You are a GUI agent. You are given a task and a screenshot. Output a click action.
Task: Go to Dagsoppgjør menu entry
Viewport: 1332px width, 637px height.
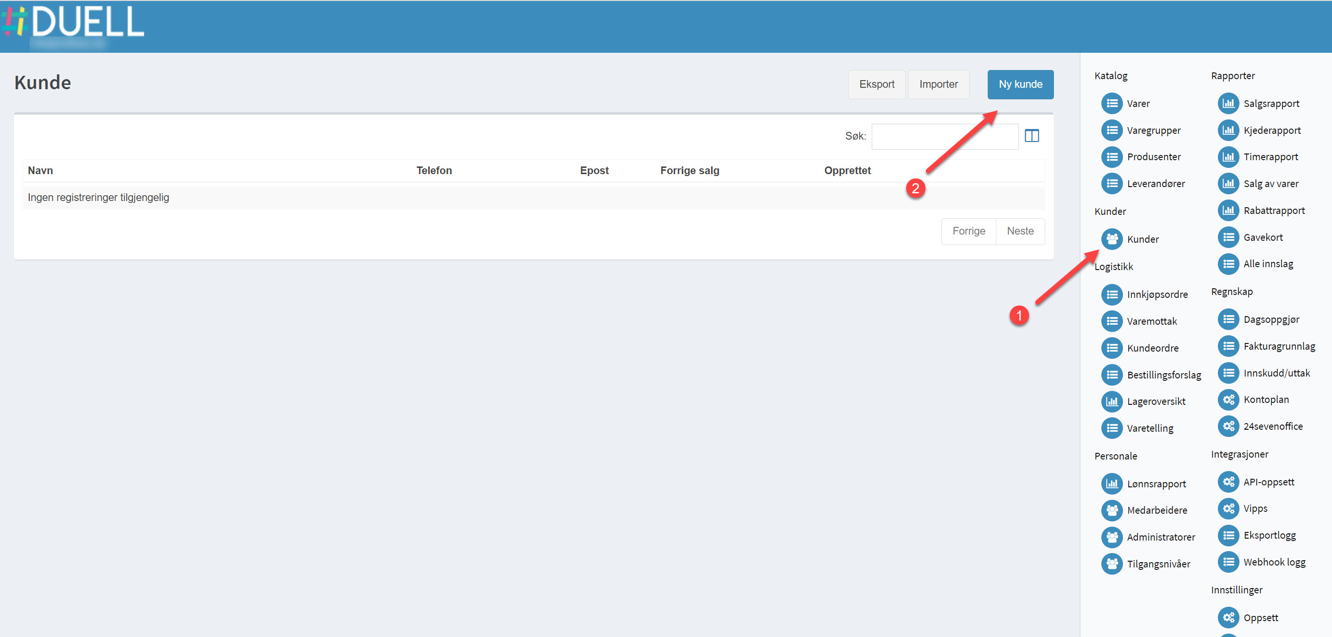pyautogui.click(x=1271, y=319)
